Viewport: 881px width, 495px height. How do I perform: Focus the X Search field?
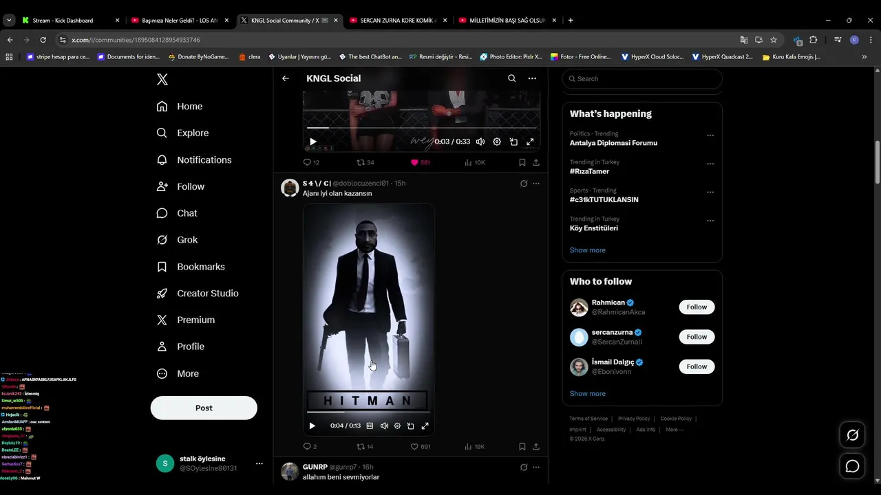tap(642, 78)
